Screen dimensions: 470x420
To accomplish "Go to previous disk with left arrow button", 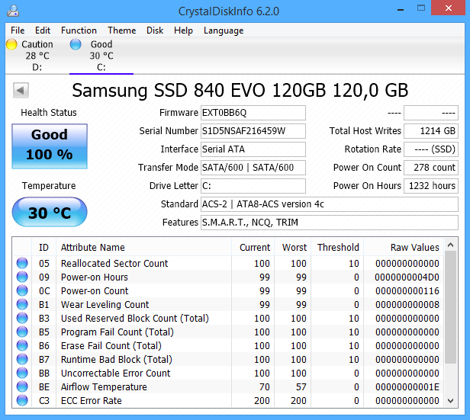I will (21, 90).
